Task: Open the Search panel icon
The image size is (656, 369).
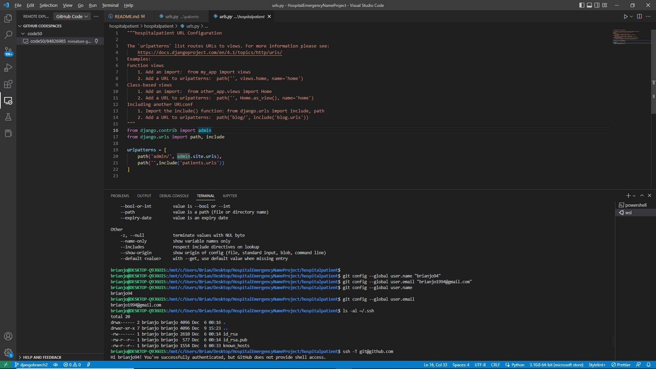Action: pos(8,35)
